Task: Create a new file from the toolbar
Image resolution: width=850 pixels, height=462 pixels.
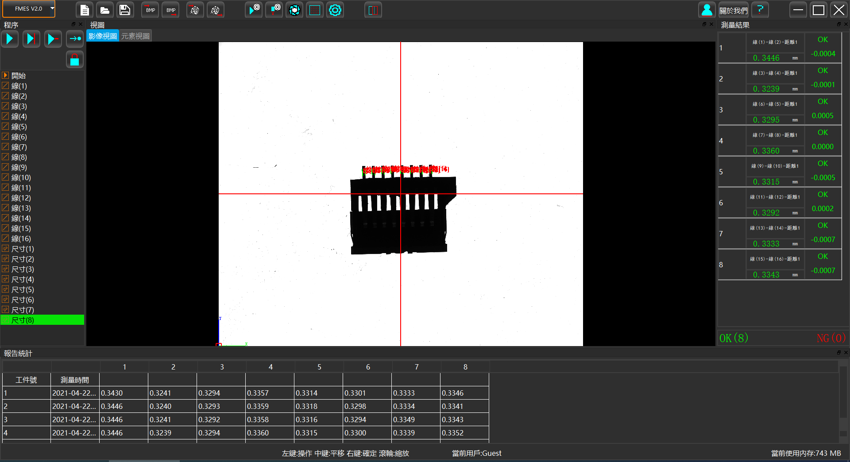Action: pyautogui.click(x=85, y=10)
